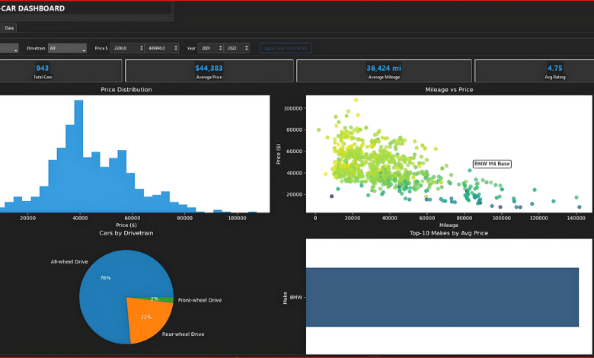Click the BMW y-axis tick label
This screenshot has width=594, height=358.
[296, 297]
